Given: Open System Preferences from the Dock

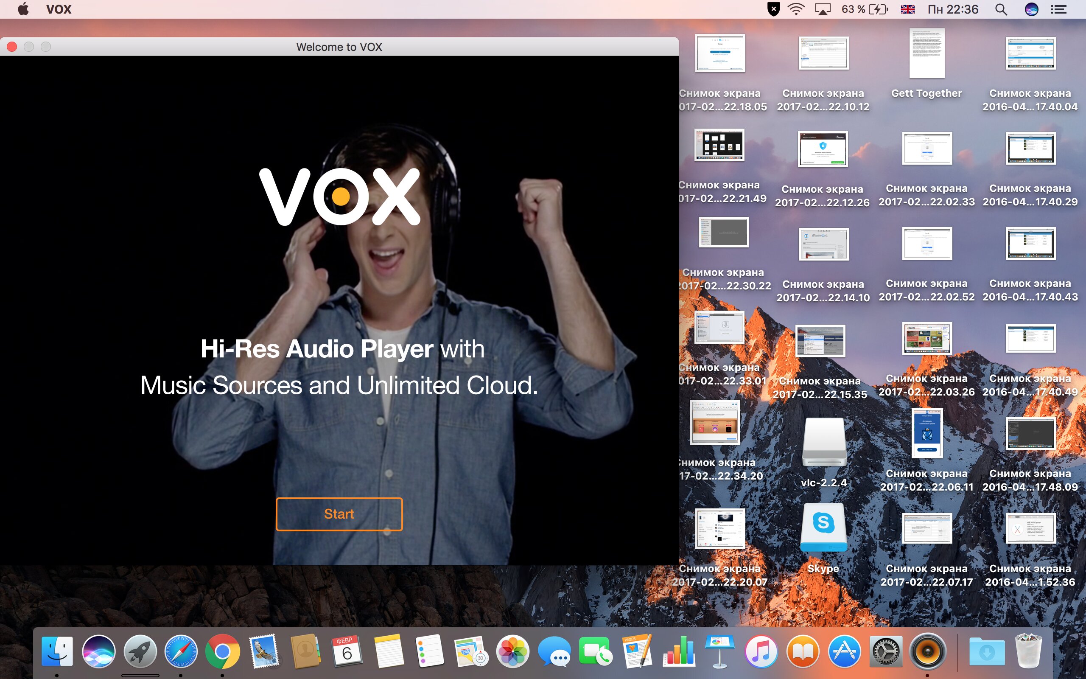Looking at the screenshot, I should pos(885,651).
